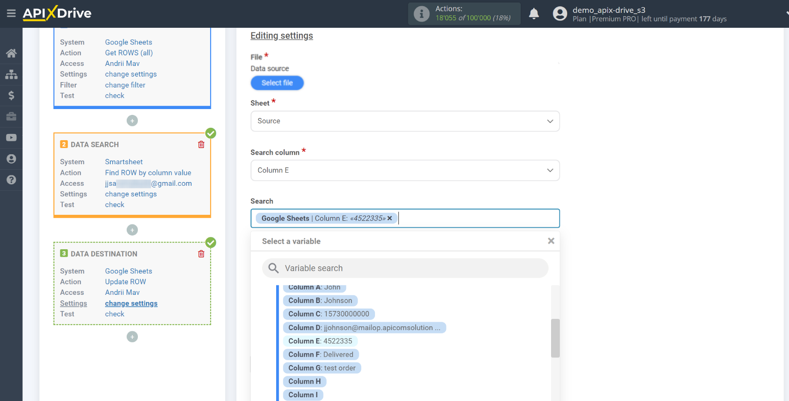Select variable Column C: 15730000000
789x401 pixels.
pyautogui.click(x=328, y=314)
